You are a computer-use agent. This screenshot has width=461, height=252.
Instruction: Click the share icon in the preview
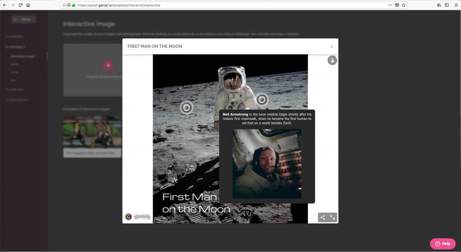323,217
